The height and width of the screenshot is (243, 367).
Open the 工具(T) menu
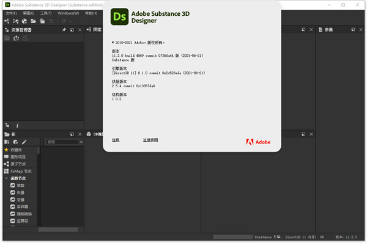[46, 13]
